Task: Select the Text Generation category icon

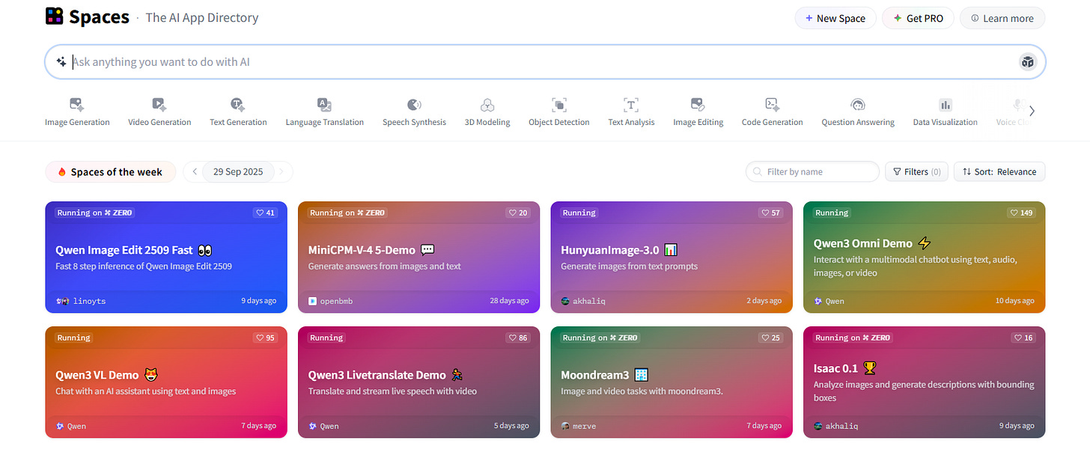Action: (x=238, y=105)
